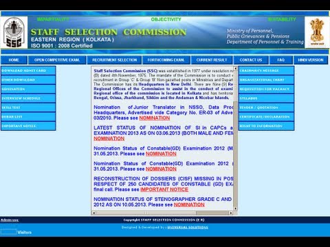The height and width of the screenshot is (247, 330).
Task: Click 'EASTERN REGION ( KOLKATA )' text
Action: 72,40
